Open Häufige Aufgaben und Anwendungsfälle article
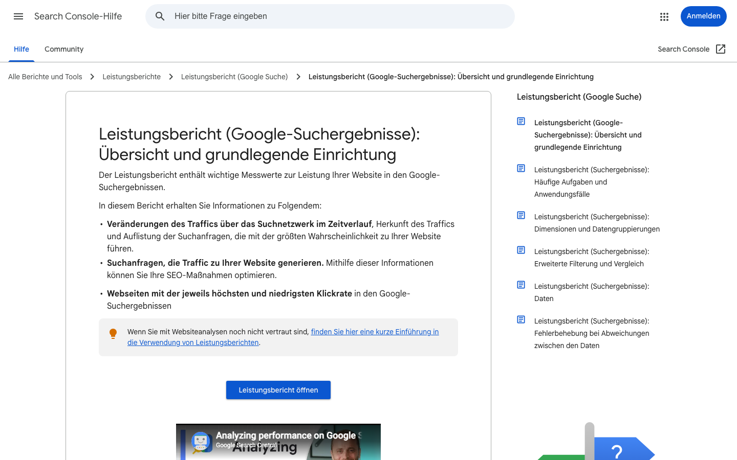Image resolution: width=737 pixels, height=460 pixels. tap(592, 182)
